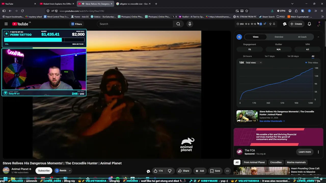326x183 pixels.
Task: Open the Total views metric dropdown
Action: (253, 63)
